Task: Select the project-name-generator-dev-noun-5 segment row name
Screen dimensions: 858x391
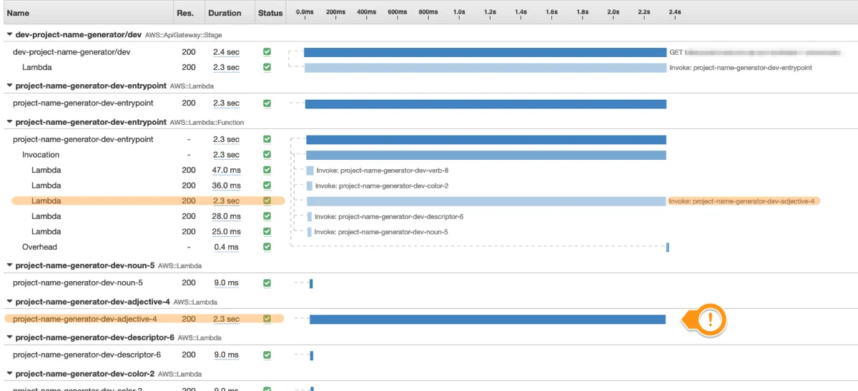Action: point(77,283)
